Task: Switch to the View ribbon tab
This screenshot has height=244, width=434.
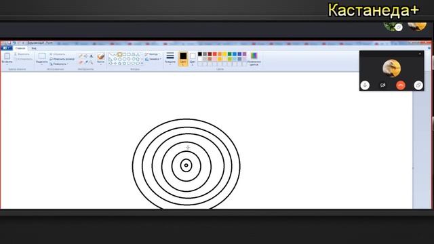Action: [34, 48]
